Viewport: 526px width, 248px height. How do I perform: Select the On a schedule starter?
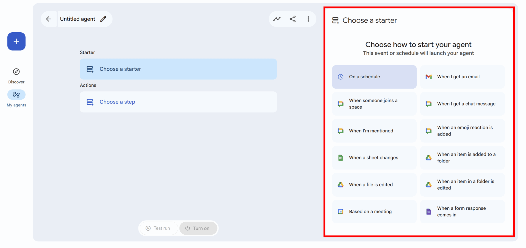(x=374, y=77)
